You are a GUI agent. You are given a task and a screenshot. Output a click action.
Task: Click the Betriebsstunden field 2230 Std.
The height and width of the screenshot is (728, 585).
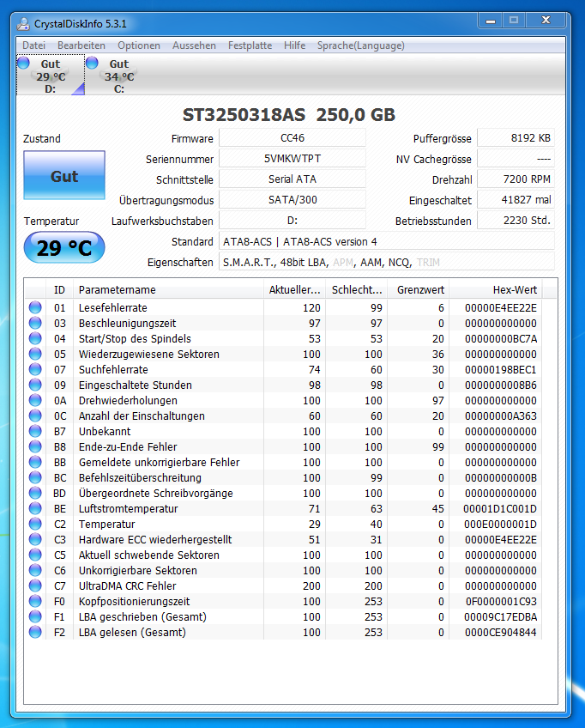tap(516, 220)
